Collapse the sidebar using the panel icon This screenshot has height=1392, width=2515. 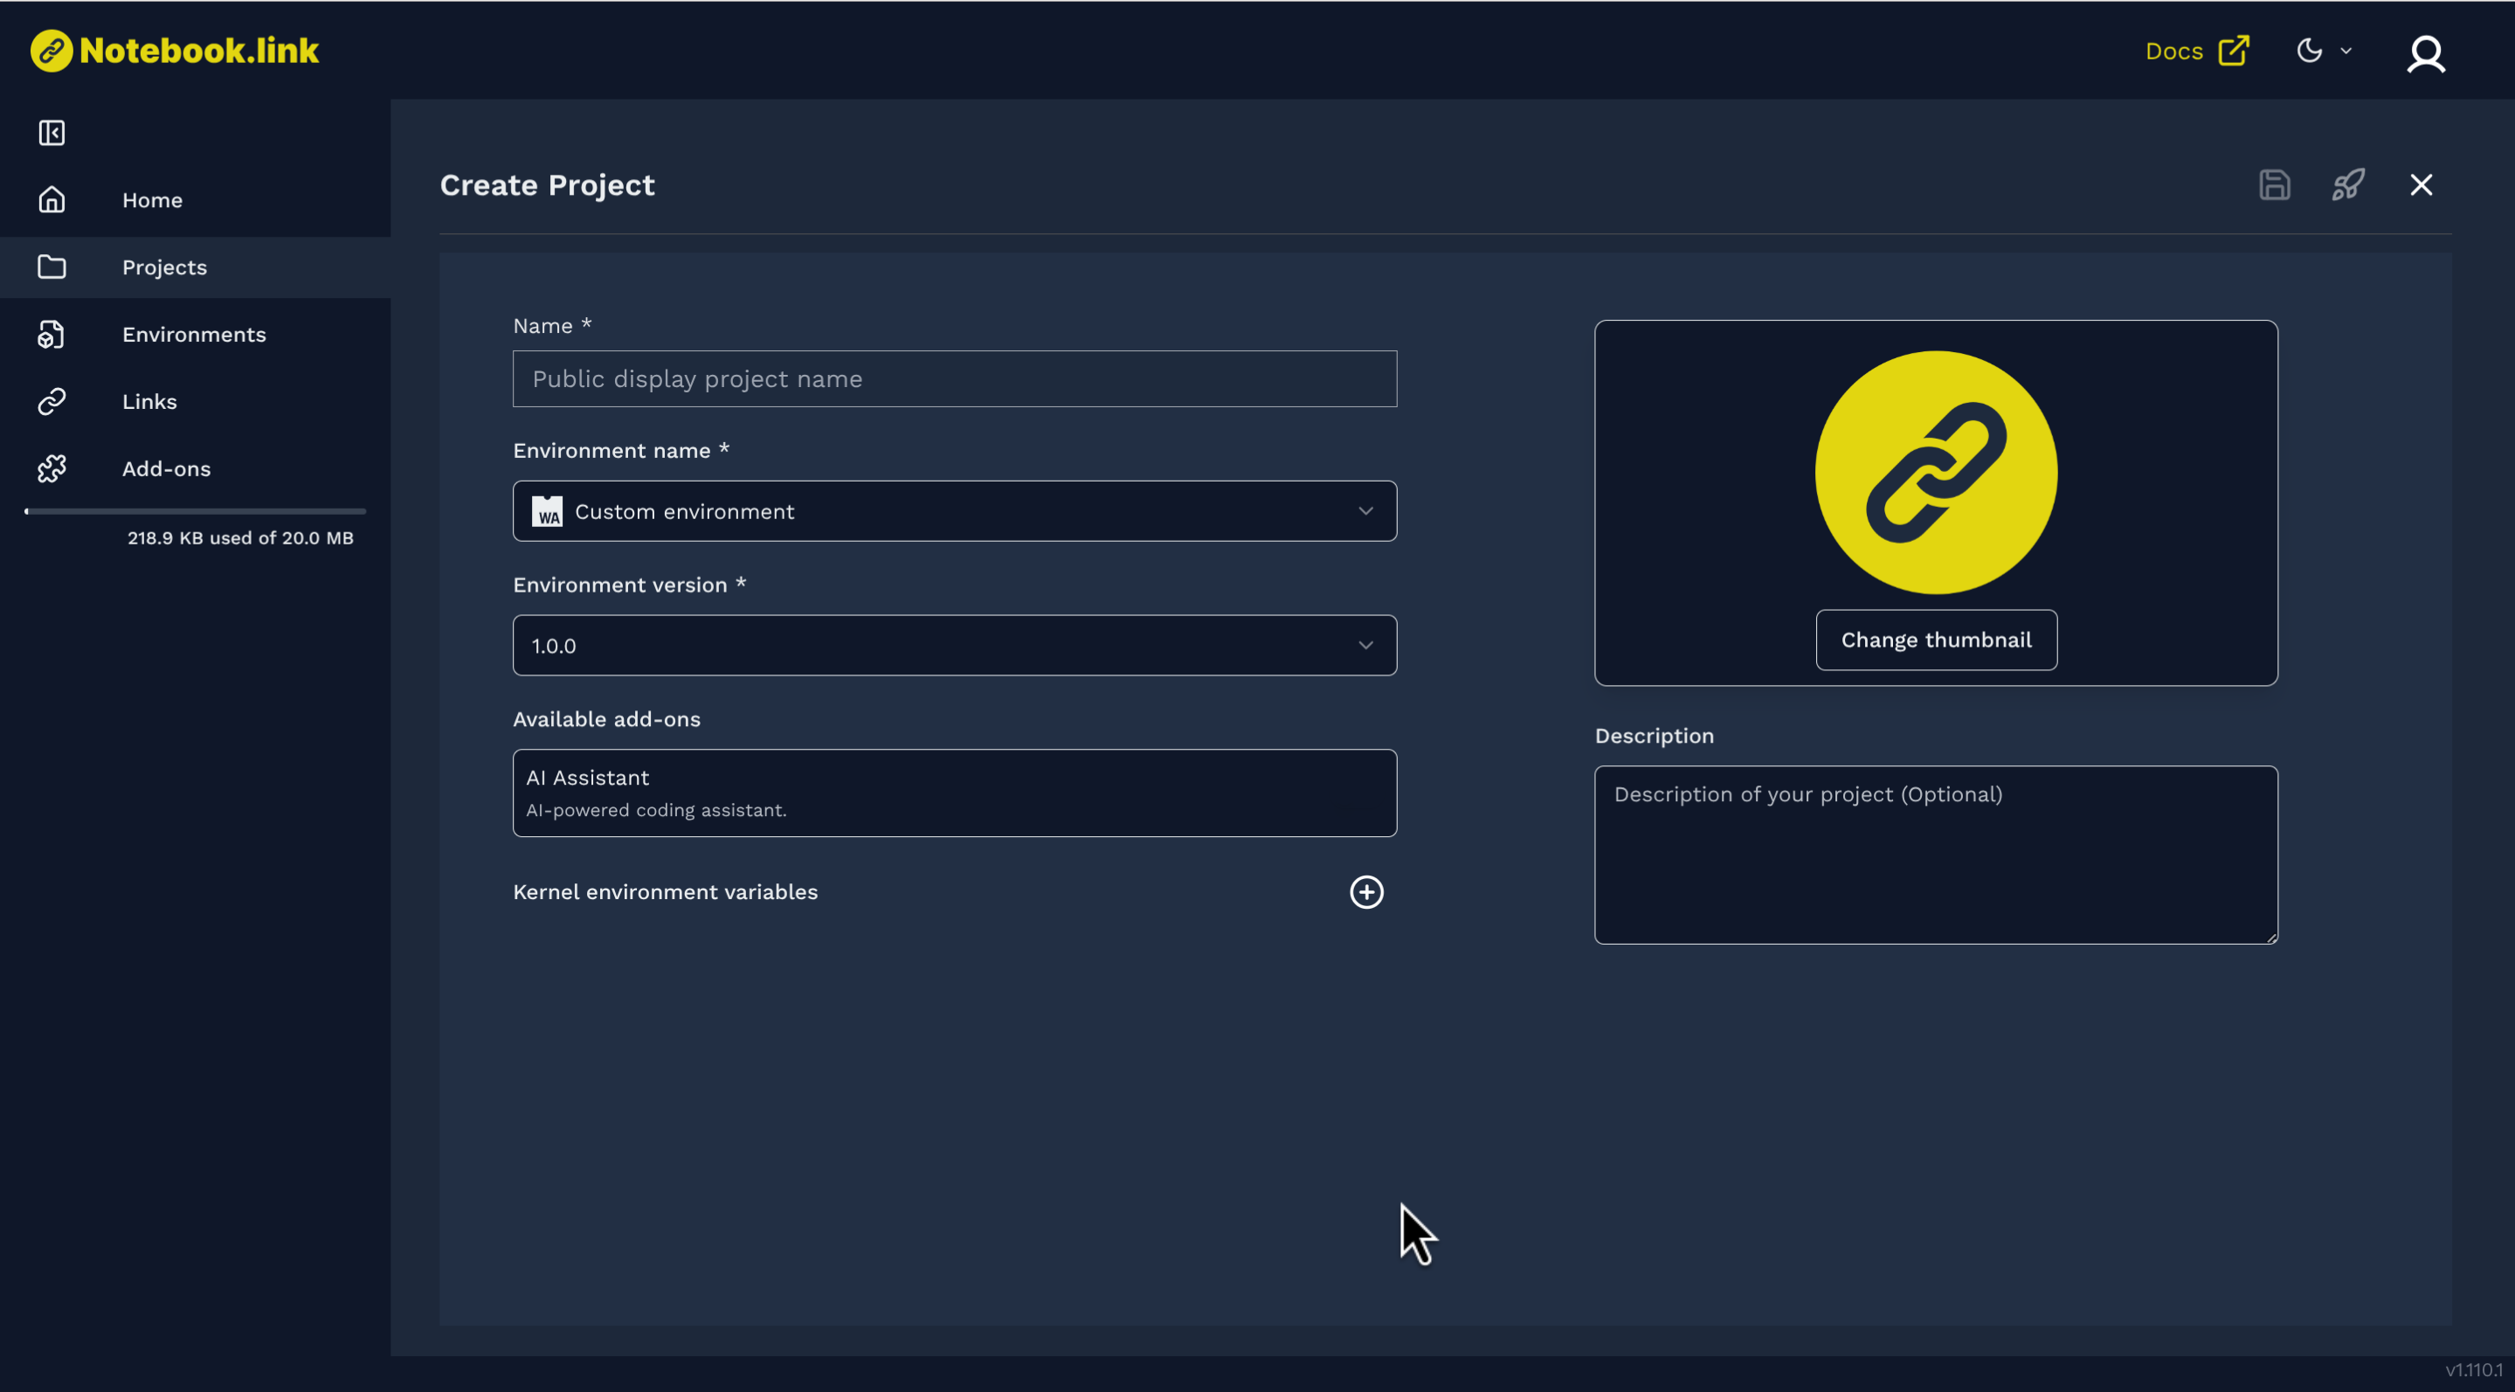(52, 133)
